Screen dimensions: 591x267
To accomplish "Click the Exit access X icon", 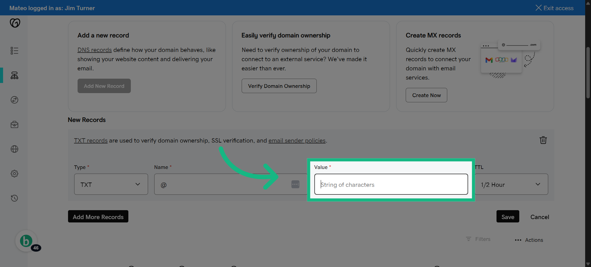I will tap(538, 8).
